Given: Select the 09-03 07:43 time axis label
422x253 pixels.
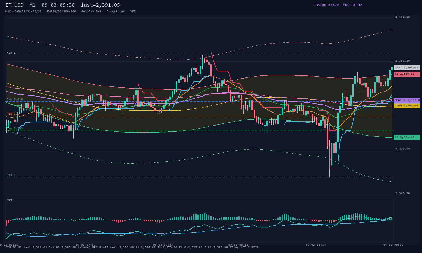Looking at the screenshot, I should (x=163, y=245).
